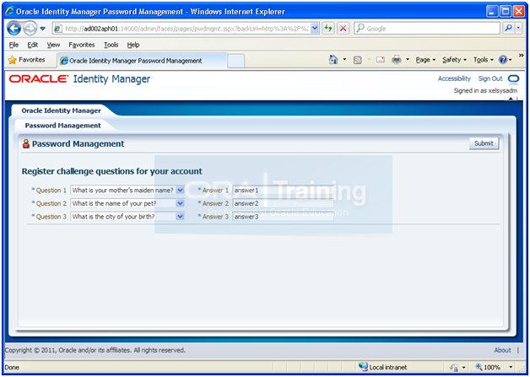The image size is (530, 377).
Task: Click the Accessibility link
Action: pyautogui.click(x=454, y=78)
